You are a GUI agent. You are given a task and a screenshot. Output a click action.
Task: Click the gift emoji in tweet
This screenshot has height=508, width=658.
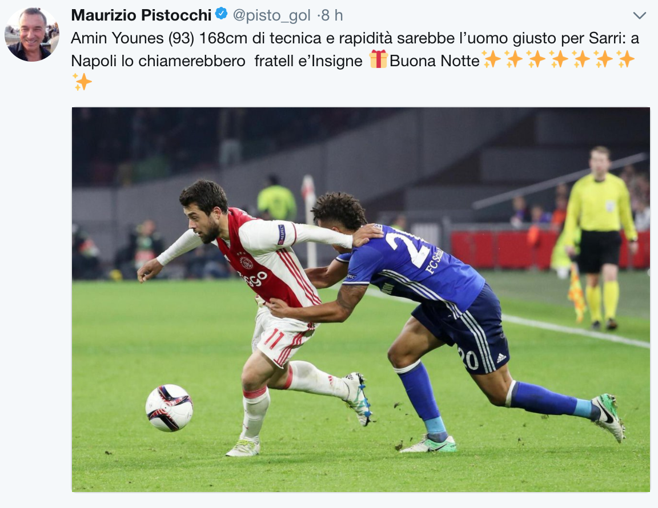378,59
